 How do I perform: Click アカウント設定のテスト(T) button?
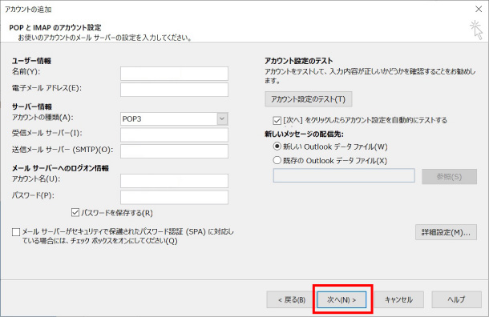(x=309, y=99)
